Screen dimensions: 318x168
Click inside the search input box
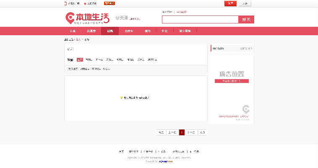200,19
